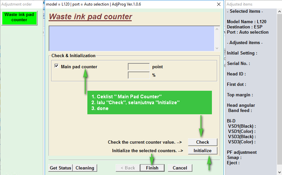Click 'Smap :' entry
The image size is (282, 175).
pos(234,158)
